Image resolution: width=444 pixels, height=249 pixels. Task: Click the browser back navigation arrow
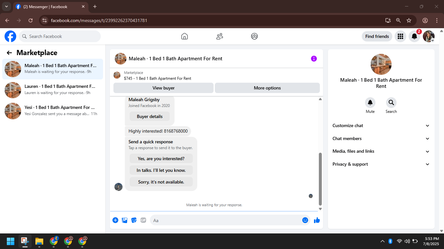point(7,20)
